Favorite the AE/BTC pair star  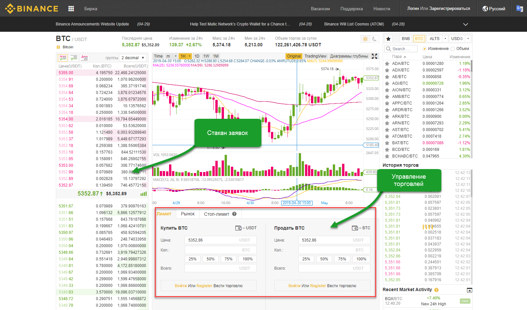[x=387, y=77]
